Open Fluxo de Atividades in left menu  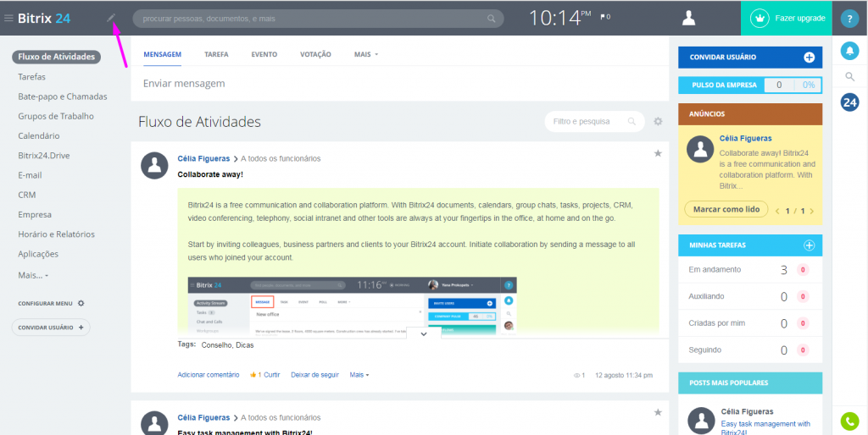pos(57,57)
